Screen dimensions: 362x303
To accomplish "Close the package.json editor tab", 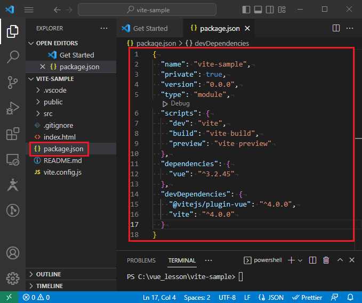I will (x=247, y=28).
